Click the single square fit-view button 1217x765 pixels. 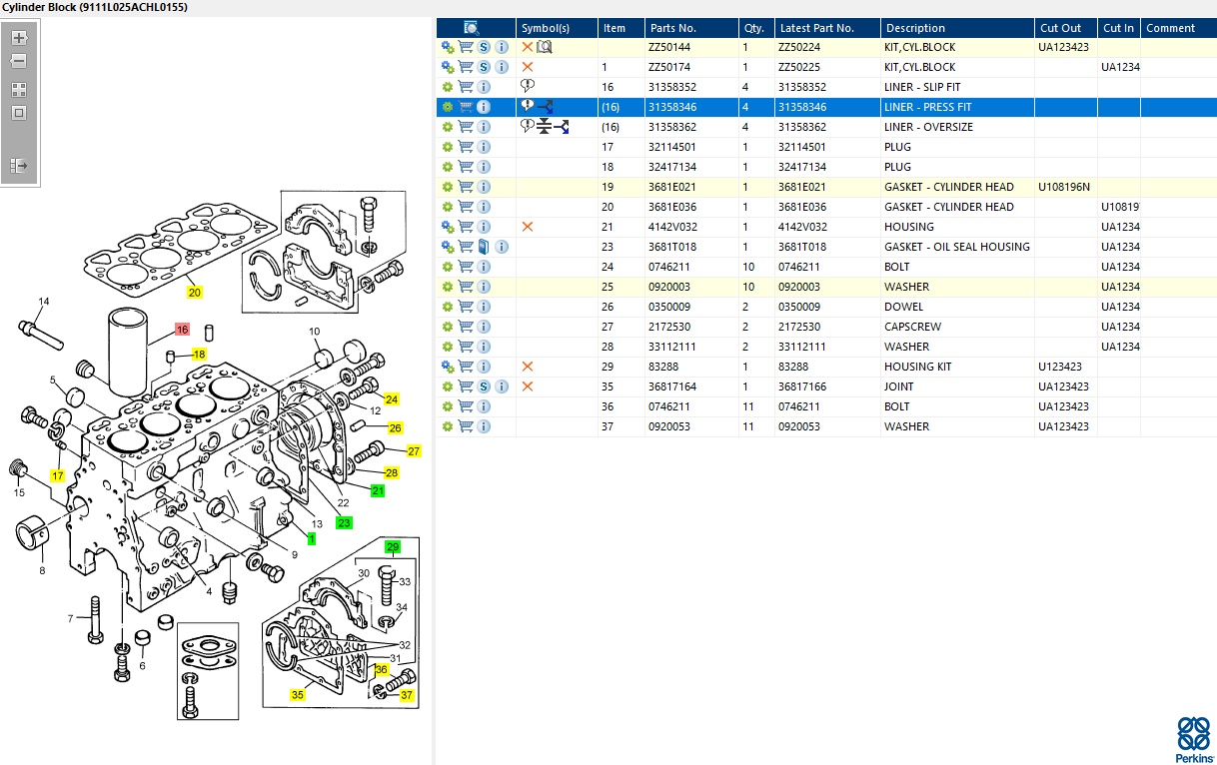click(x=19, y=113)
